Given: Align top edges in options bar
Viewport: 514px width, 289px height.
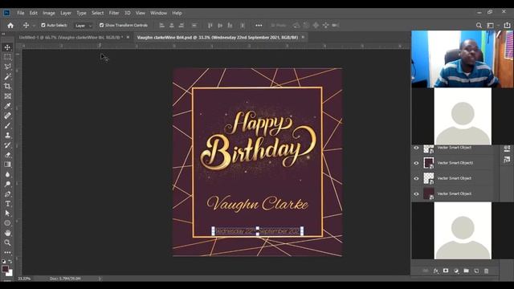Looking at the screenshot, I should [x=210, y=25].
